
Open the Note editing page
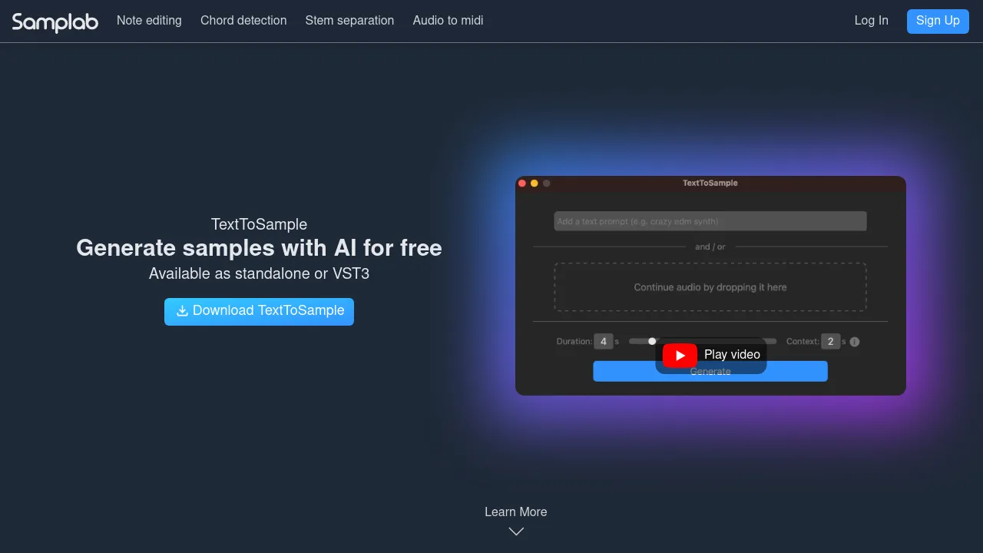point(149,21)
